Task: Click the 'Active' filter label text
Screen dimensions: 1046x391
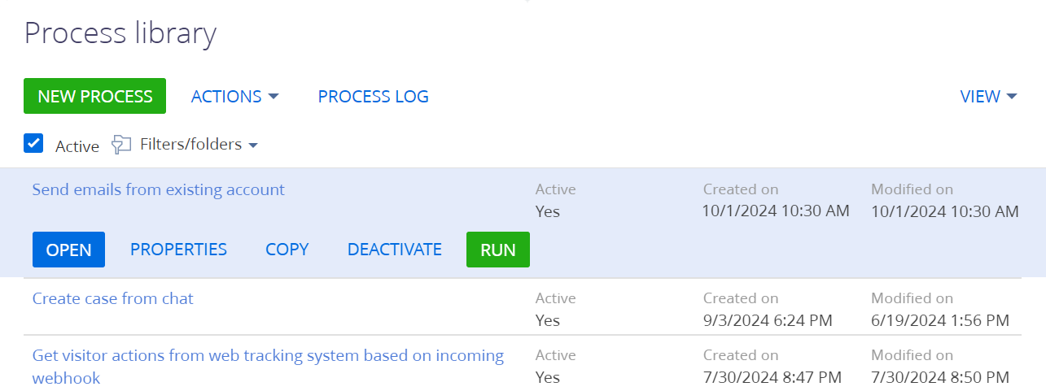Action: click(x=77, y=146)
